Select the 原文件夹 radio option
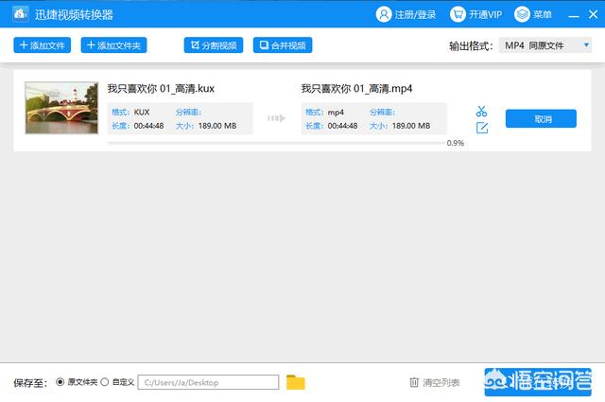 [x=60, y=382]
